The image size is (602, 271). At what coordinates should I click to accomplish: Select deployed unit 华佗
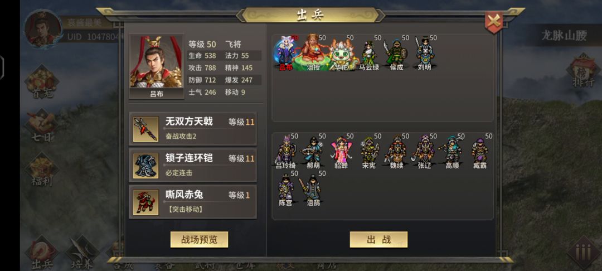341,55
